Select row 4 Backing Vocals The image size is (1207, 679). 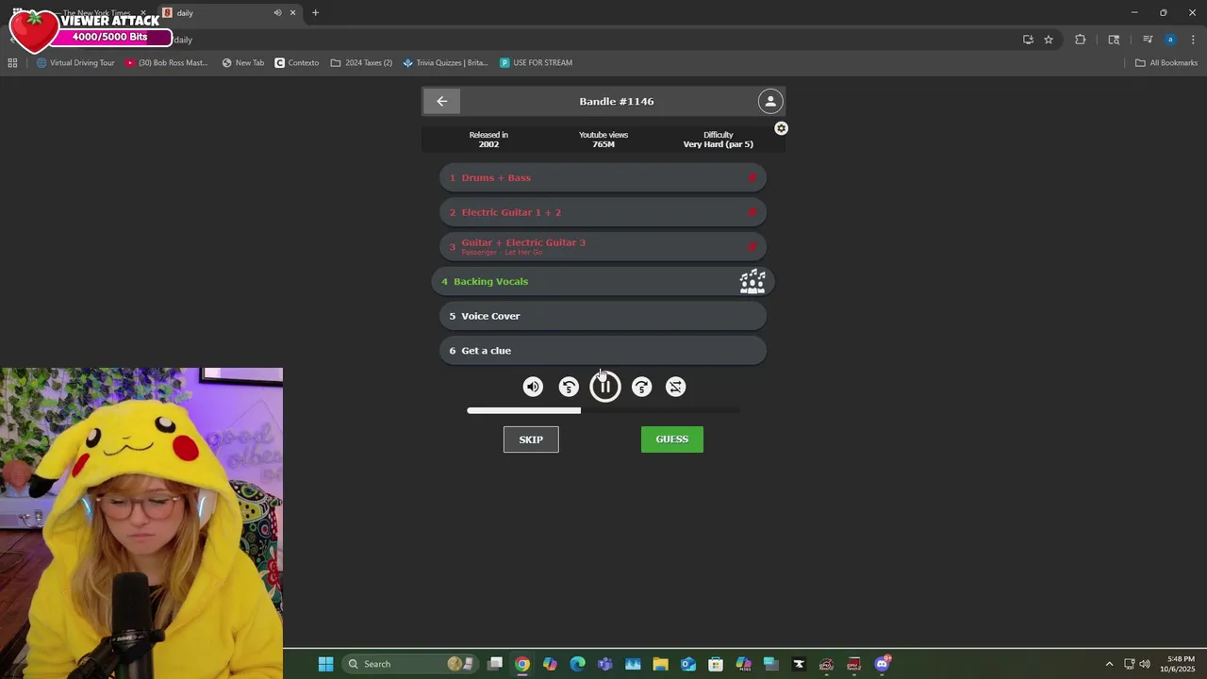[603, 281]
